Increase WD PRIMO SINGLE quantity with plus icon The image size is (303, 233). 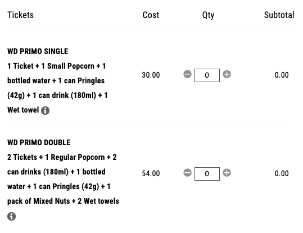(227, 74)
